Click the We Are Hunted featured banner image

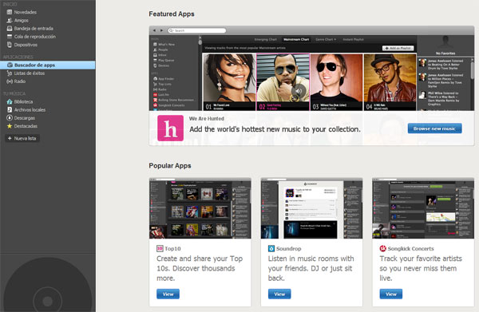pos(311,69)
